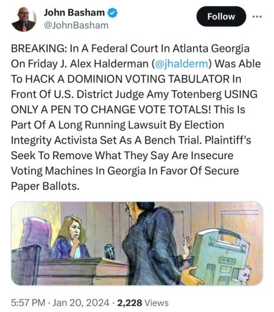
Task: Click the Jan 20, 2024 date
Action: pos(81,303)
